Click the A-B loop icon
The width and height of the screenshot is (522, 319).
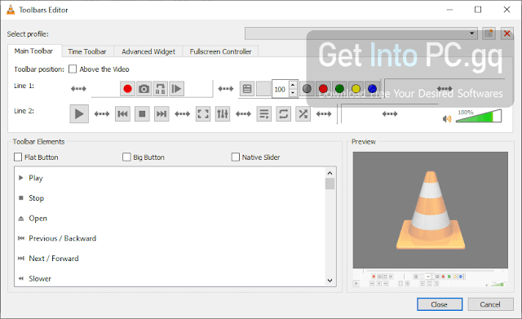click(160, 89)
